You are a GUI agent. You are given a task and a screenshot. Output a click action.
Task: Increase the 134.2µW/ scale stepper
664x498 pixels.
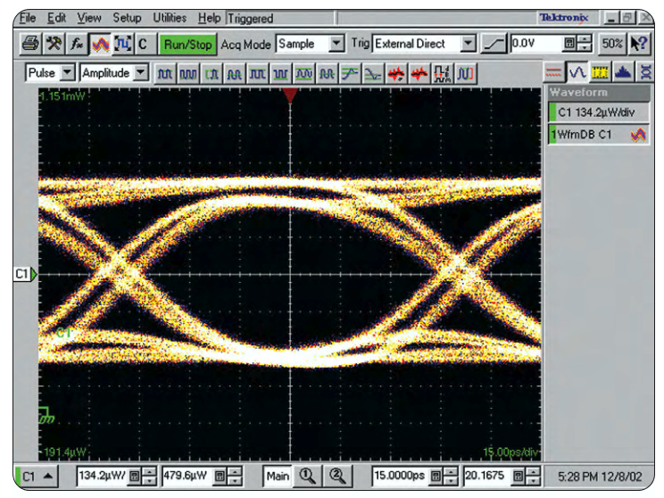pyautogui.click(x=149, y=471)
